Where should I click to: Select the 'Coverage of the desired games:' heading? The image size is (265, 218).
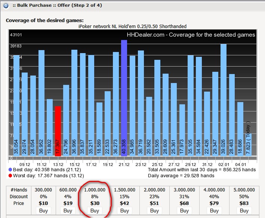coord(44,21)
